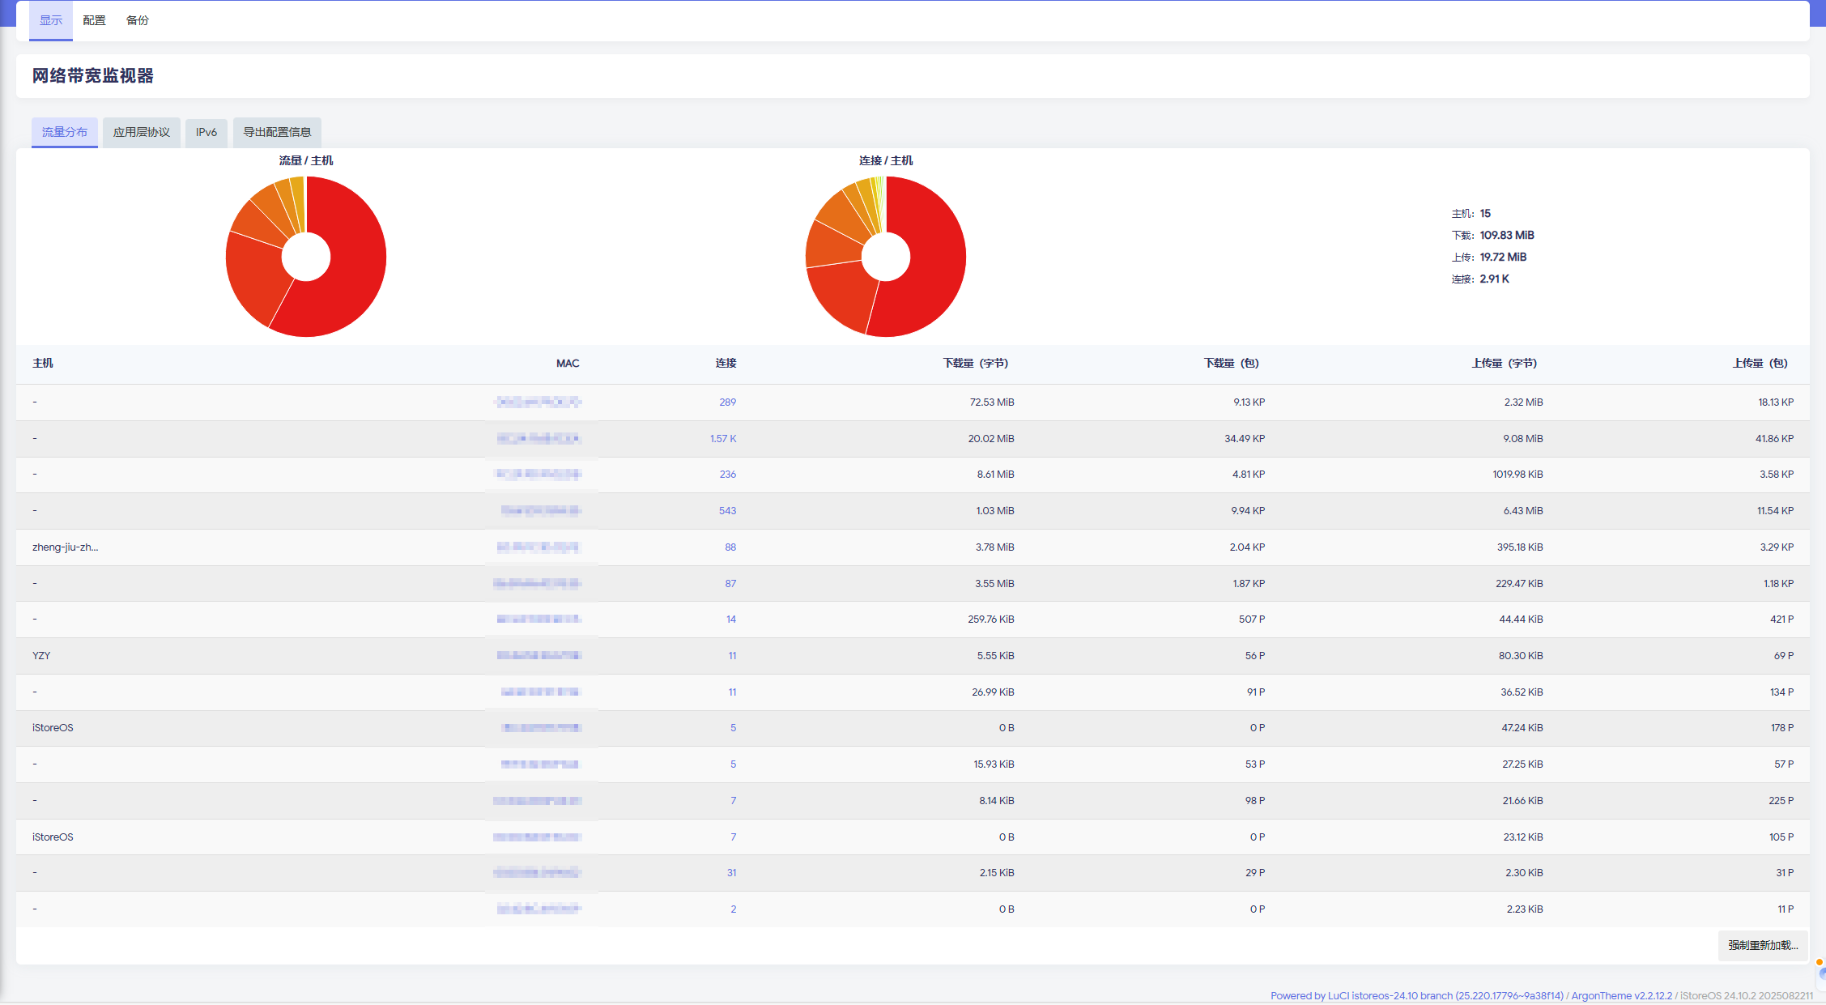1826x1005 pixels.
Task: Click the zheng-jiu-zh... host row
Action: coord(65,547)
